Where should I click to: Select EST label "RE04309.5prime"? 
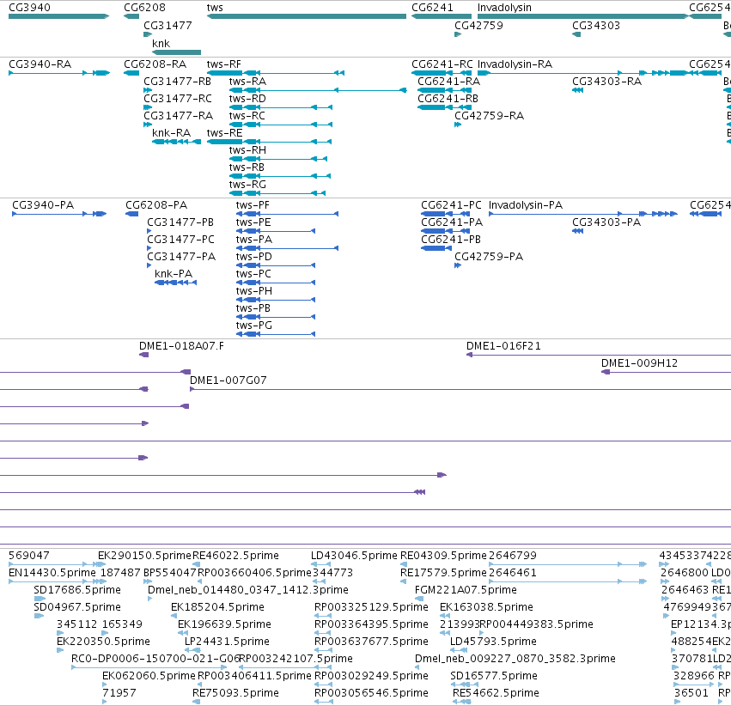click(x=444, y=556)
